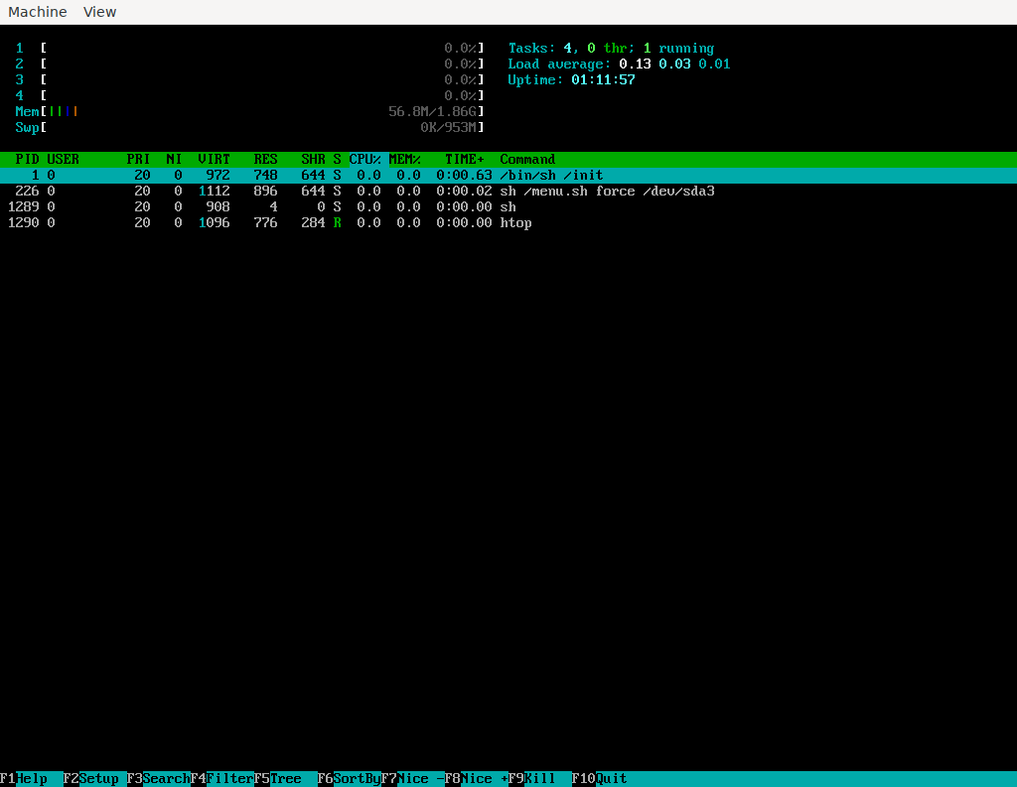This screenshot has width=1017, height=787.
Task: Sort by the USER column header
Action: [x=63, y=160]
